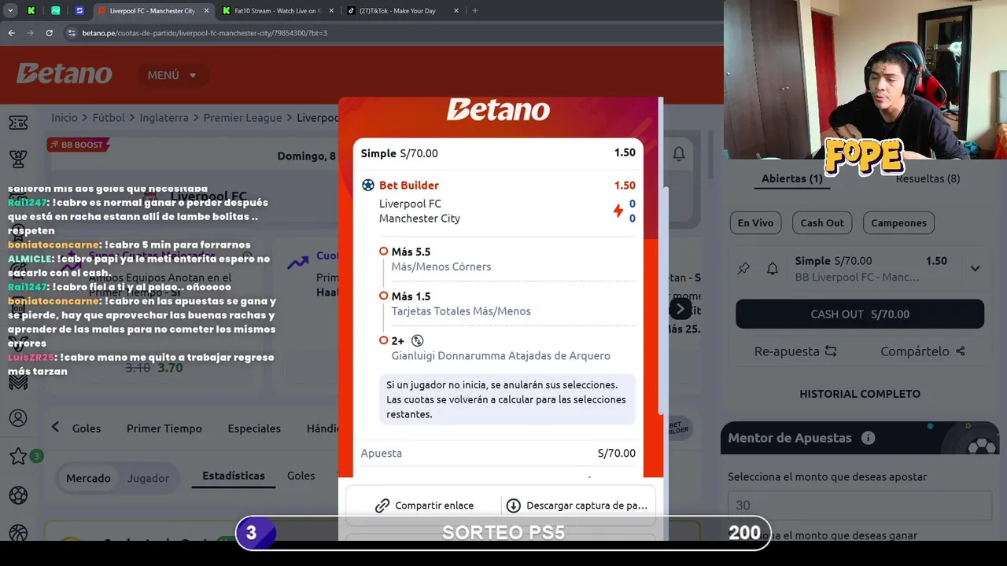Viewport: 1007px width, 566px height.
Task: Open HISTORIAL COMPLETO
Action: click(860, 394)
